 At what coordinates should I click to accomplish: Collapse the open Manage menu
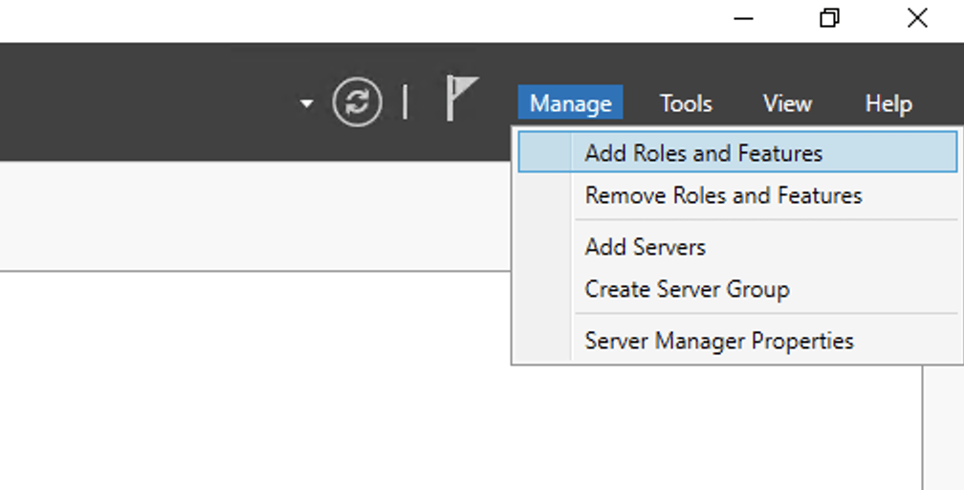click(570, 103)
